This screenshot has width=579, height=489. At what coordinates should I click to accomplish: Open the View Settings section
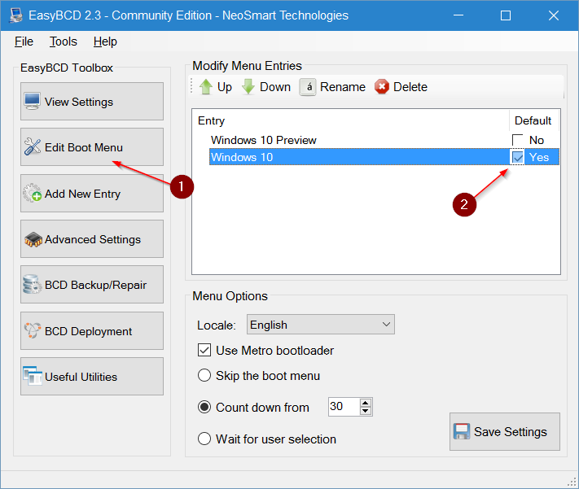pos(92,102)
